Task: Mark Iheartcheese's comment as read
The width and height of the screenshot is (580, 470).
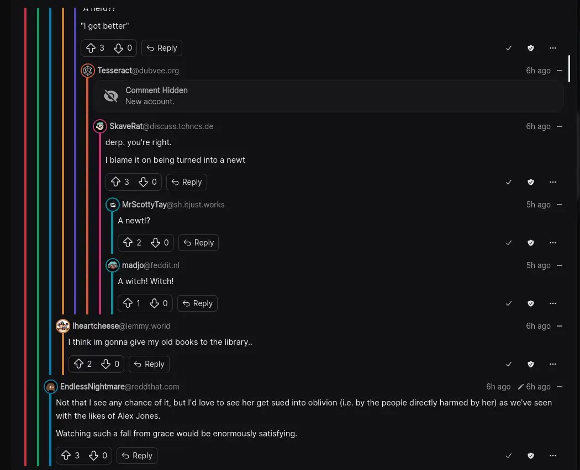Action: (509, 364)
